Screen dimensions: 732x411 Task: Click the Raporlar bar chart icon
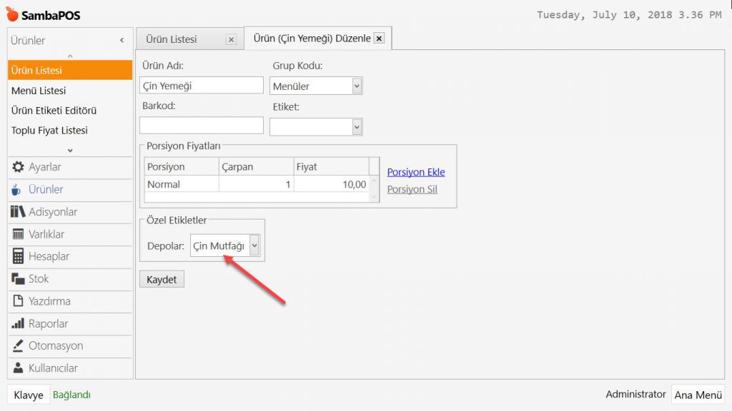19,323
